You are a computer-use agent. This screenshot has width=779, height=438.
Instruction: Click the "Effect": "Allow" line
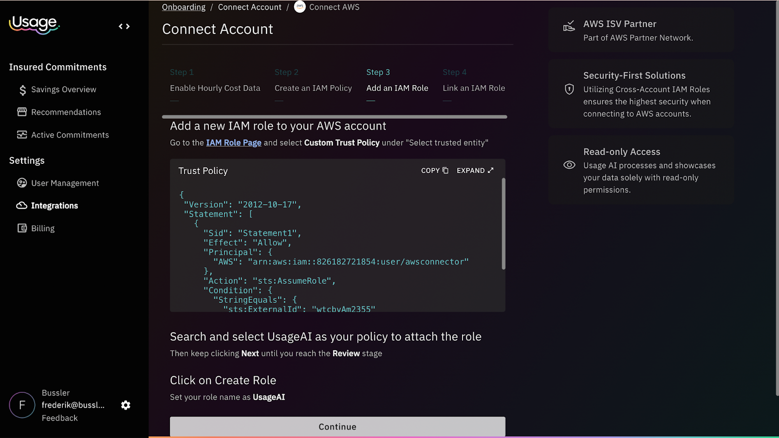pyautogui.click(x=247, y=243)
